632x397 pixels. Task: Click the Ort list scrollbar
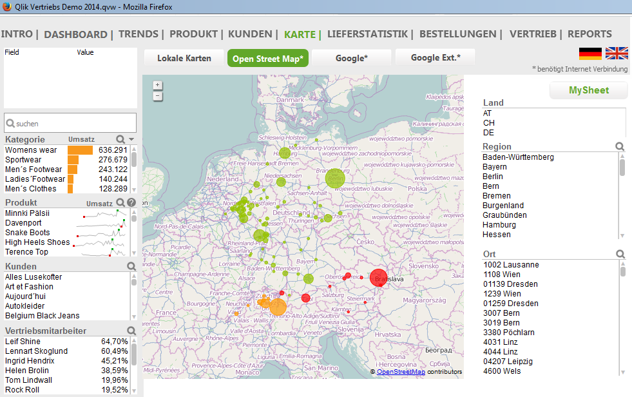(x=623, y=318)
